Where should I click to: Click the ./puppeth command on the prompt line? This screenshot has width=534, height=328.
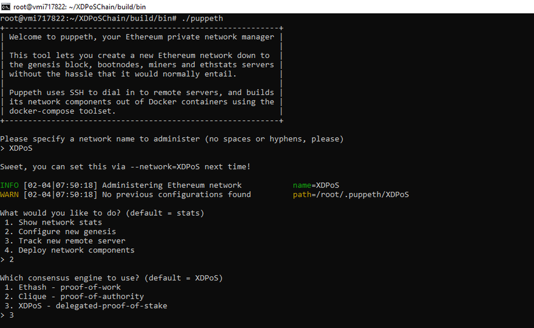[202, 18]
